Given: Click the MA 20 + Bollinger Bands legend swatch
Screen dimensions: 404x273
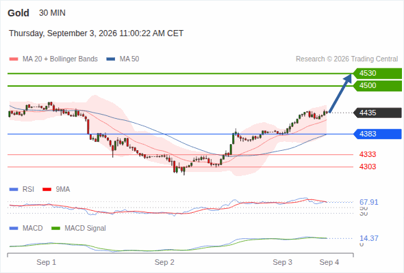Looking at the screenshot, I should click(x=14, y=59).
